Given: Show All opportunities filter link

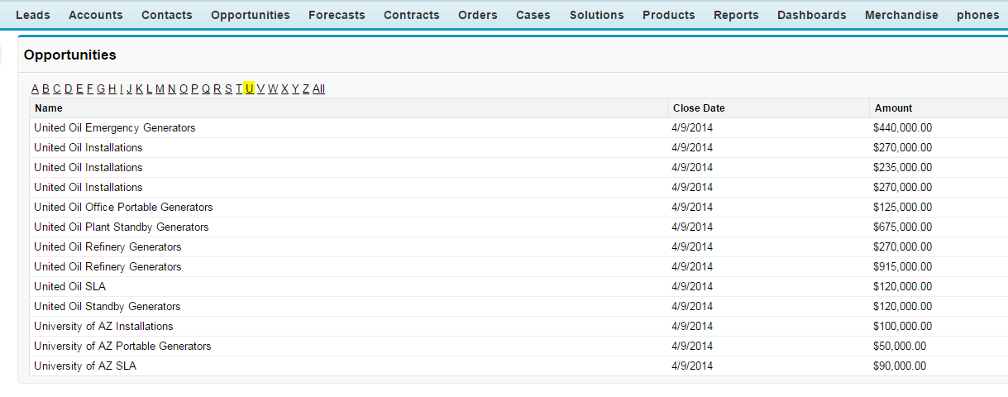Looking at the screenshot, I should point(318,88).
